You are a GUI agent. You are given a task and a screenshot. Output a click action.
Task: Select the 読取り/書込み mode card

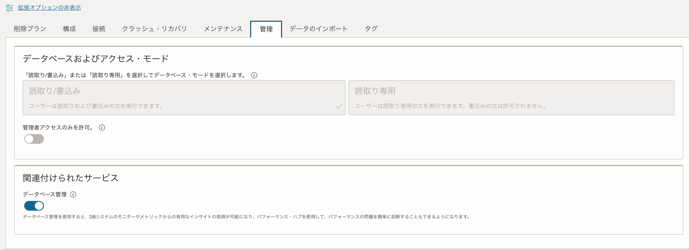[184, 98]
